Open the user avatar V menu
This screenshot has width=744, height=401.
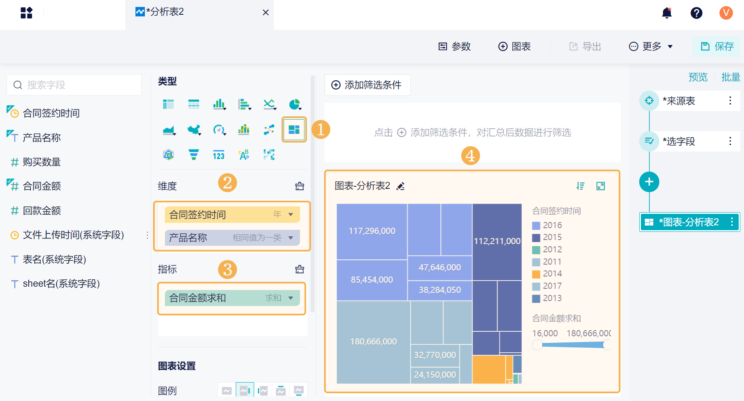726,13
